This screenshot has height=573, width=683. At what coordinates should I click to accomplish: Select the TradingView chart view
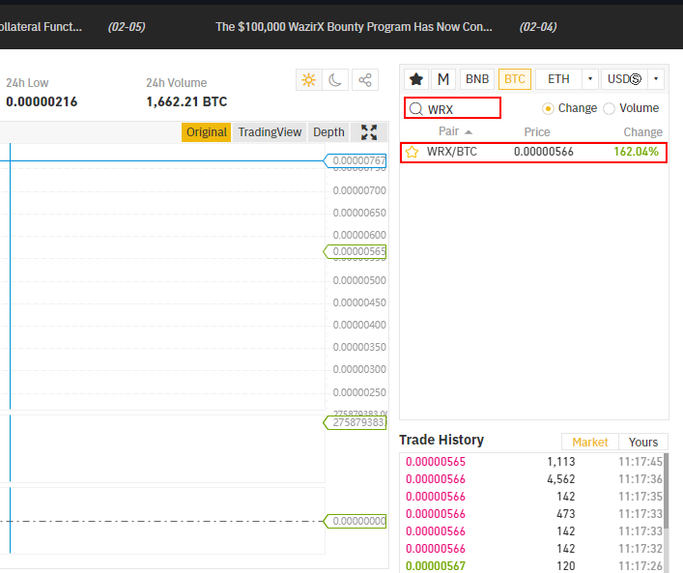270,132
